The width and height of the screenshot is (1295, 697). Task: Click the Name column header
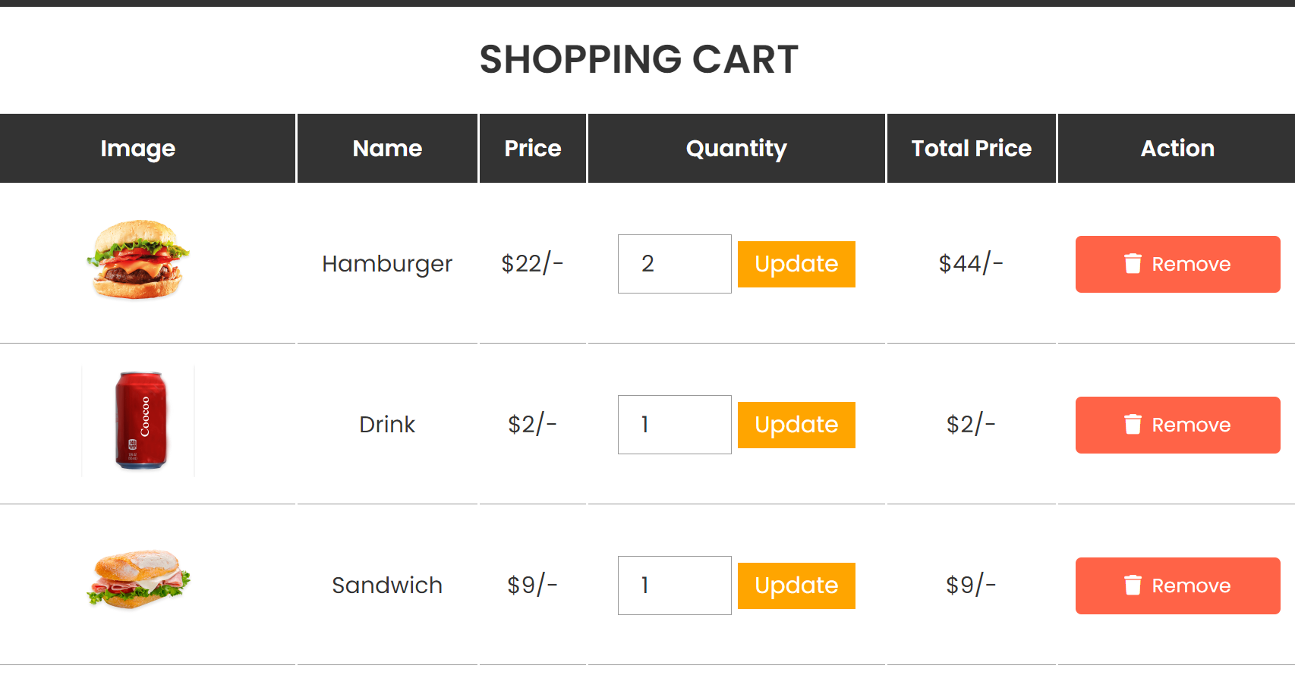tap(387, 149)
